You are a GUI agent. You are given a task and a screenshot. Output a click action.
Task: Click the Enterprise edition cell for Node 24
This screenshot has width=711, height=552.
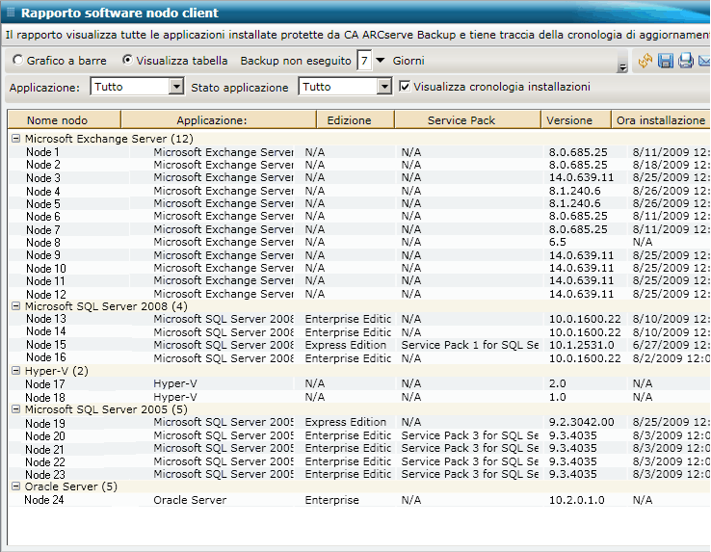(x=331, y=500)
